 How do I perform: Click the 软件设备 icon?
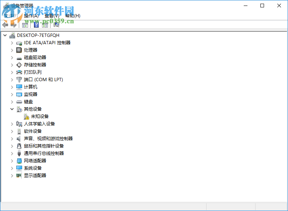click(19, 131)
